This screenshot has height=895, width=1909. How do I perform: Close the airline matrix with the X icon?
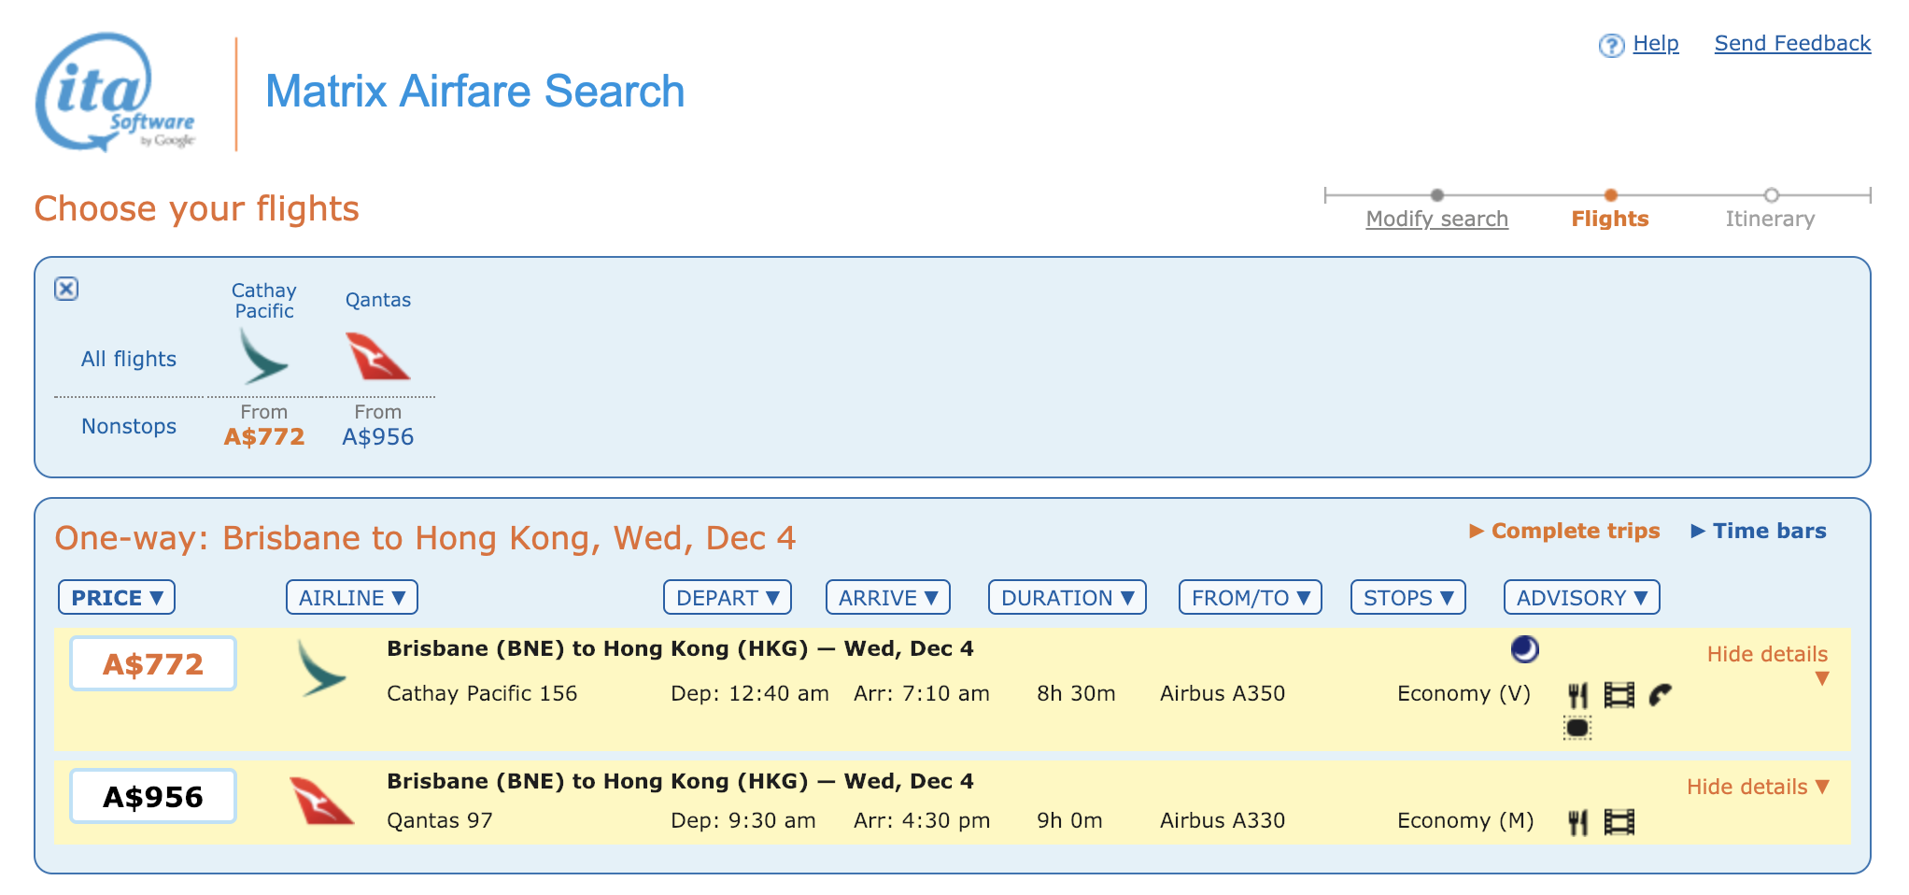pos(66,289)
